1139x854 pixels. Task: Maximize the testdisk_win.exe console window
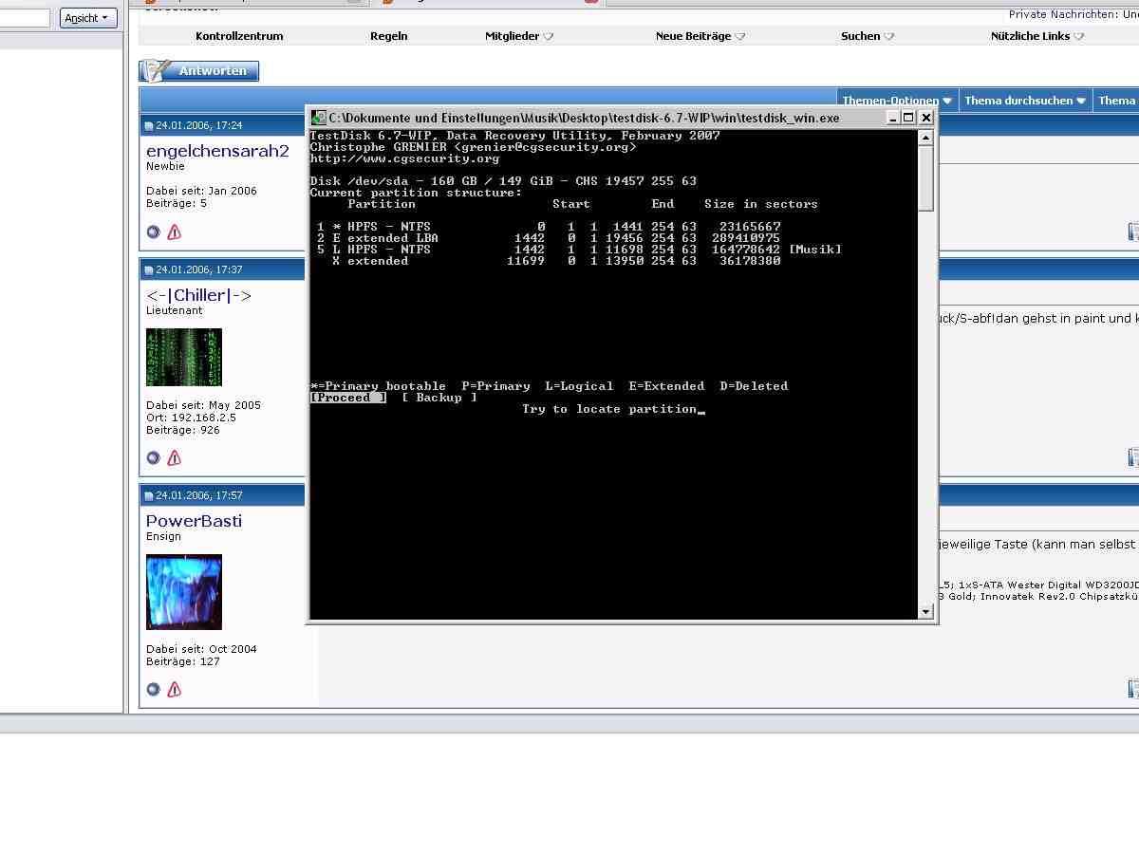(x=908, y=118)
